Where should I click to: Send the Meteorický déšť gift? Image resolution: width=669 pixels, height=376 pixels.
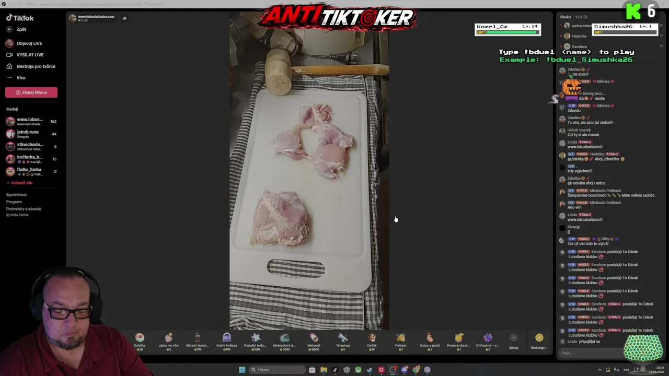point(284,341)
